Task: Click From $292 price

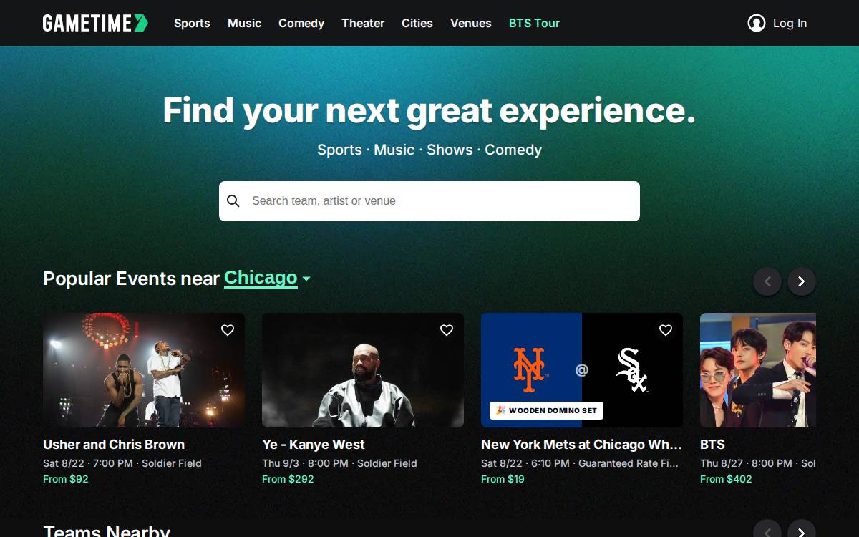Action: point(288,479)
